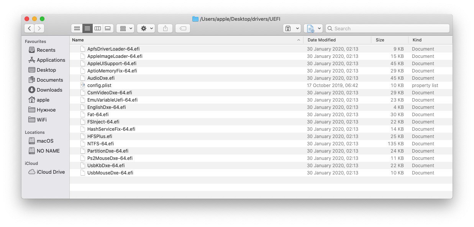Select the AudioDxe.efi file icon
The image size is (474, 227).
[x=82, y=78]
